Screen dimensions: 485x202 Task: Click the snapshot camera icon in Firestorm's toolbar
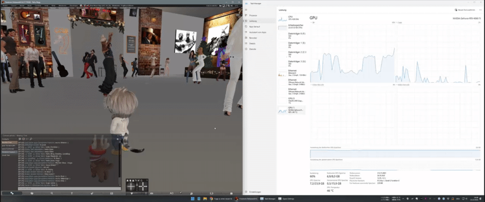(x=151, y=193)
